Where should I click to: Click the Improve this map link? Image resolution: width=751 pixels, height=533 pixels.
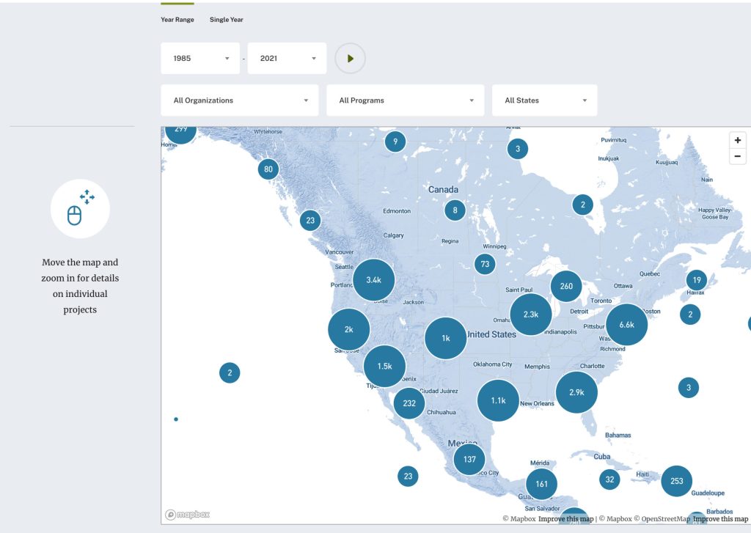[565, 519]
